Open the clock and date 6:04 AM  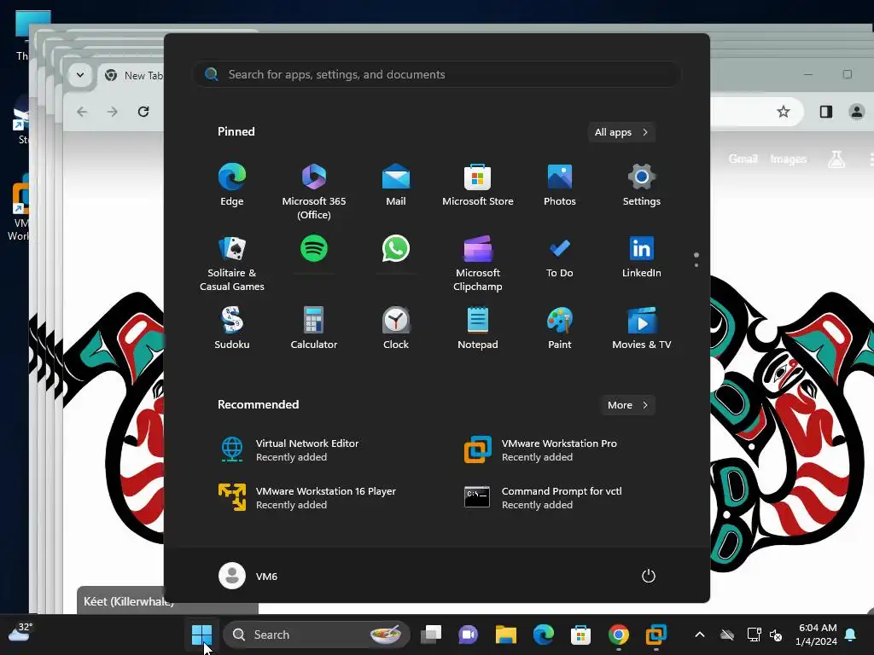[817, 635]
